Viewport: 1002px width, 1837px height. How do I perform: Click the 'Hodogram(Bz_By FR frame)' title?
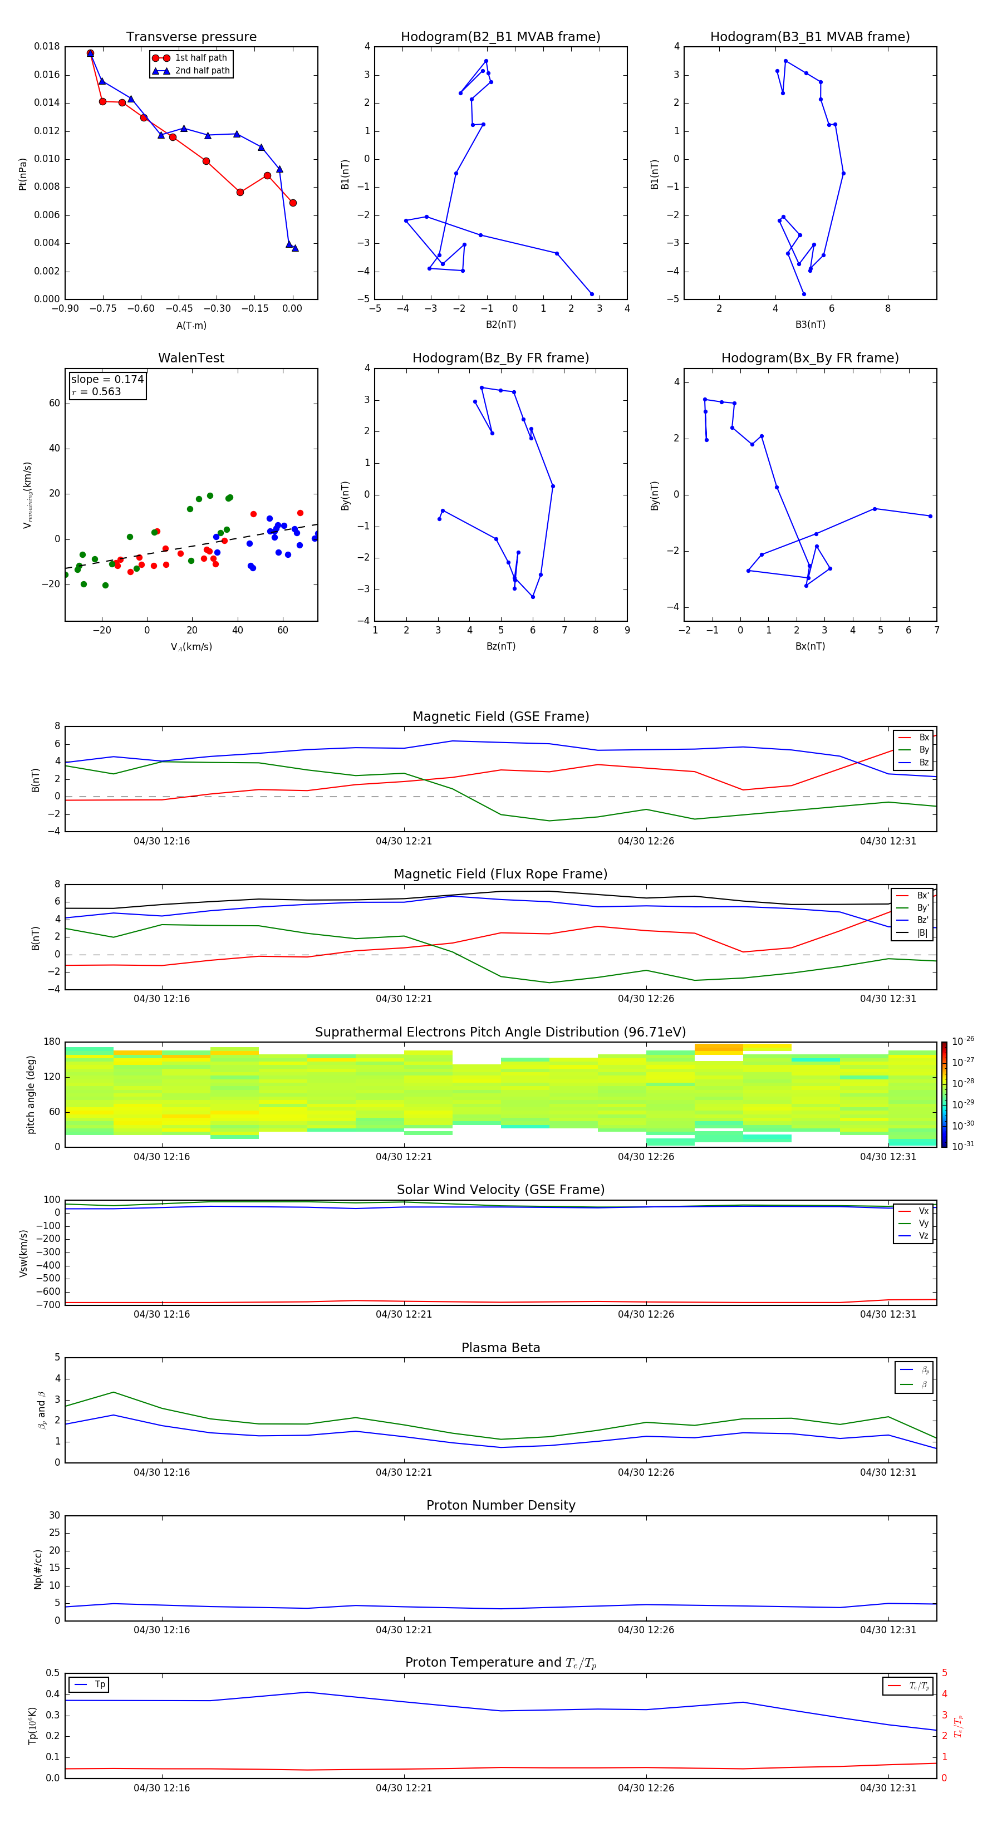click(x=500, y=358)
